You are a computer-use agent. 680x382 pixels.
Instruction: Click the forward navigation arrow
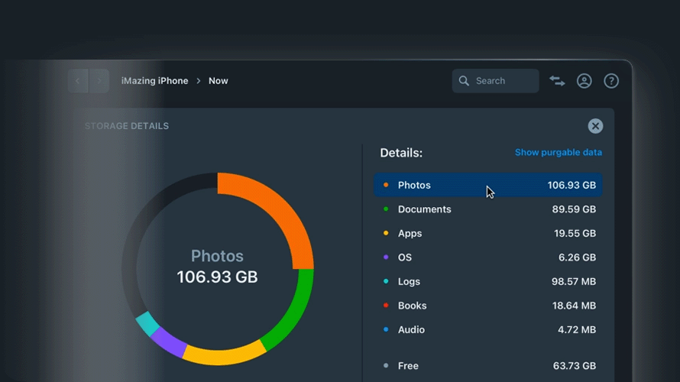pyautogui.click(x=99, y=81)
